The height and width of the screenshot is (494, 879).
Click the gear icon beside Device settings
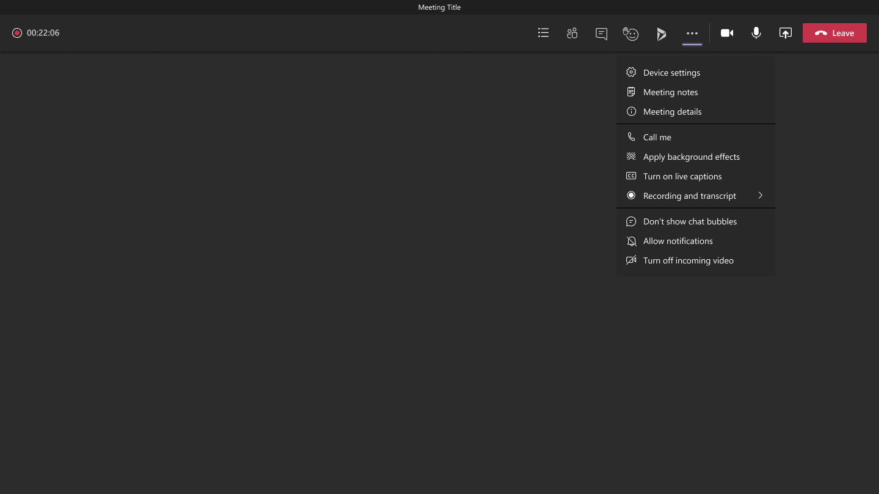click(x=631, y=73)
